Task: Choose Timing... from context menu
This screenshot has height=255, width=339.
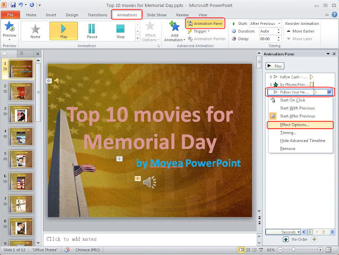Action: [300, 133]
